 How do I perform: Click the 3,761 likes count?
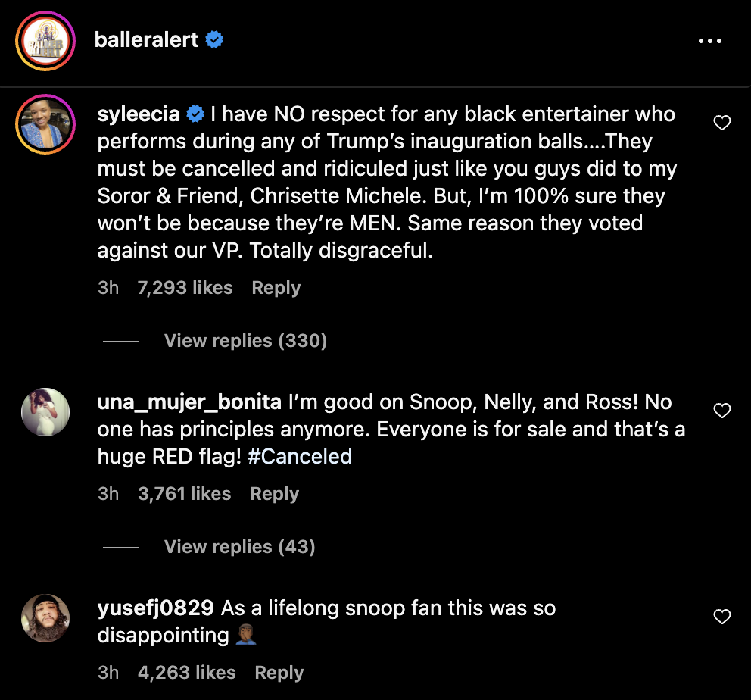point(185,493)
